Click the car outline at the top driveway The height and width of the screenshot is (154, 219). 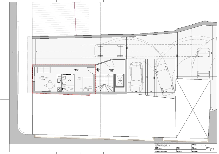click(111, 51)
